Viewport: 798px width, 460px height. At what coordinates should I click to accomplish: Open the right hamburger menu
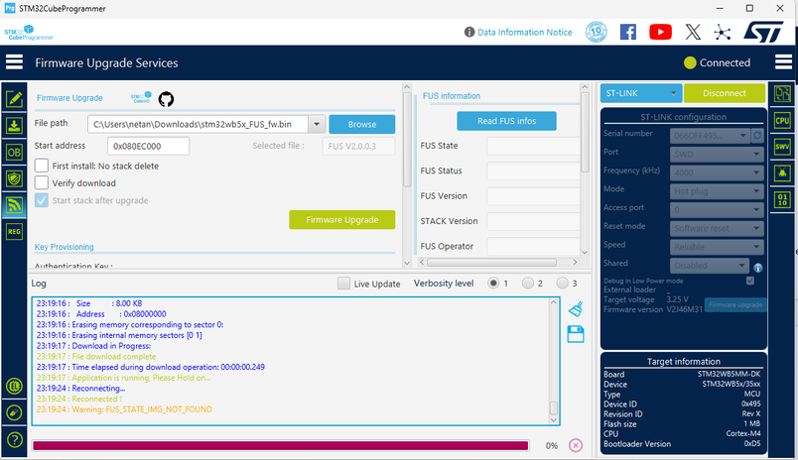[x=783, y=62]
